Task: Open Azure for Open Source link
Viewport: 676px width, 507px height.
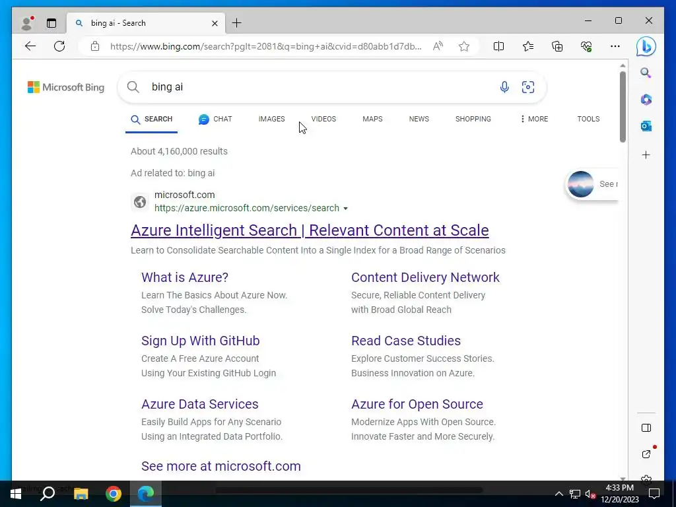Action: click(x=417, y=404)
